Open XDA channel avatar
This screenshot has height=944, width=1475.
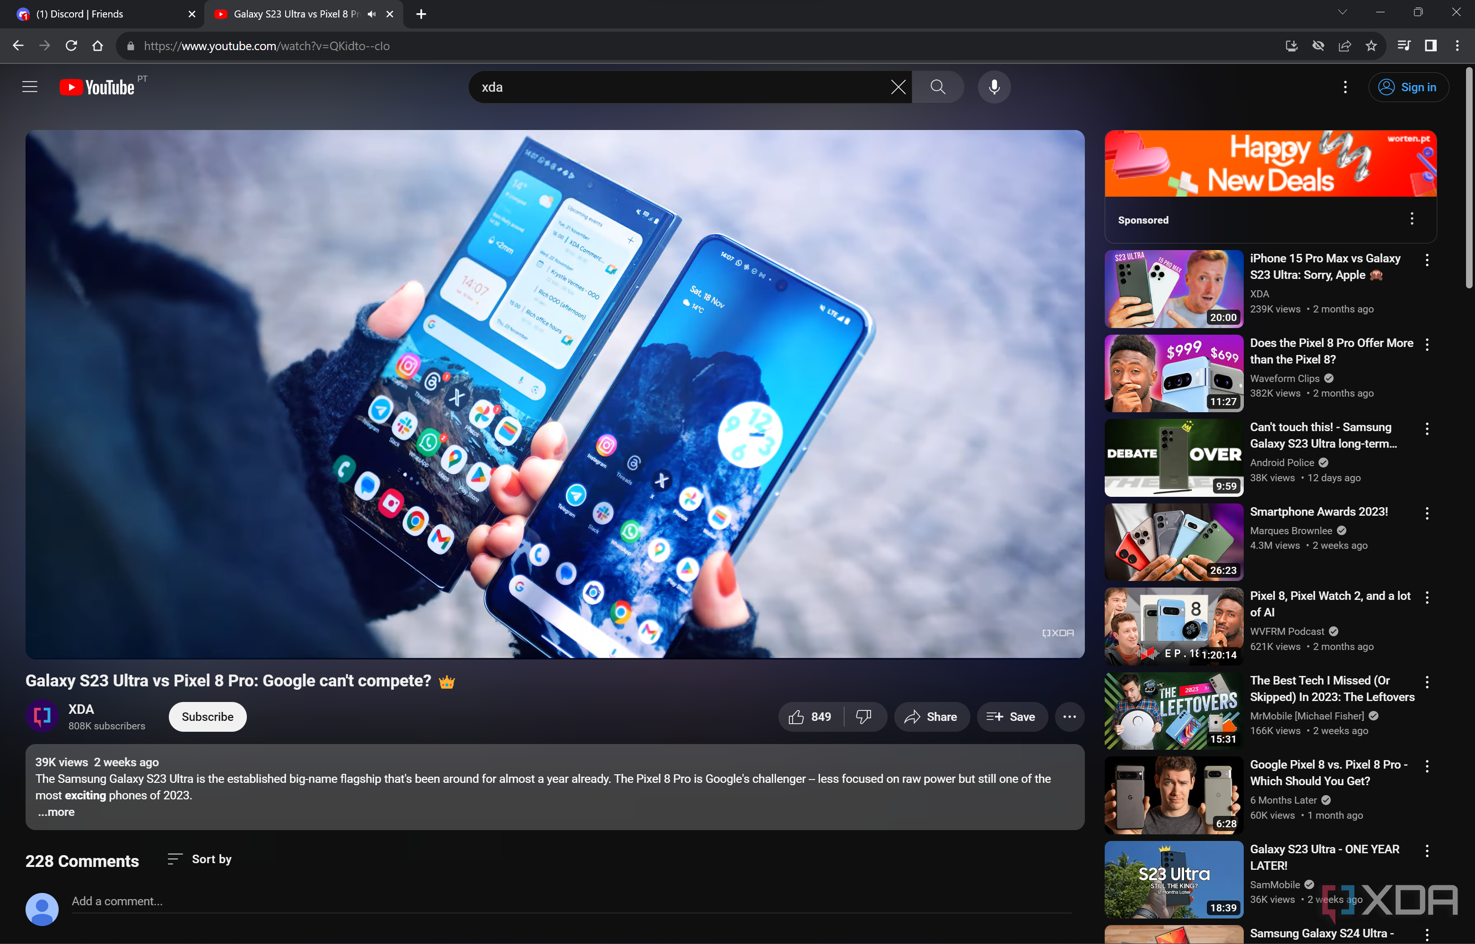click(x=42, y=716)
